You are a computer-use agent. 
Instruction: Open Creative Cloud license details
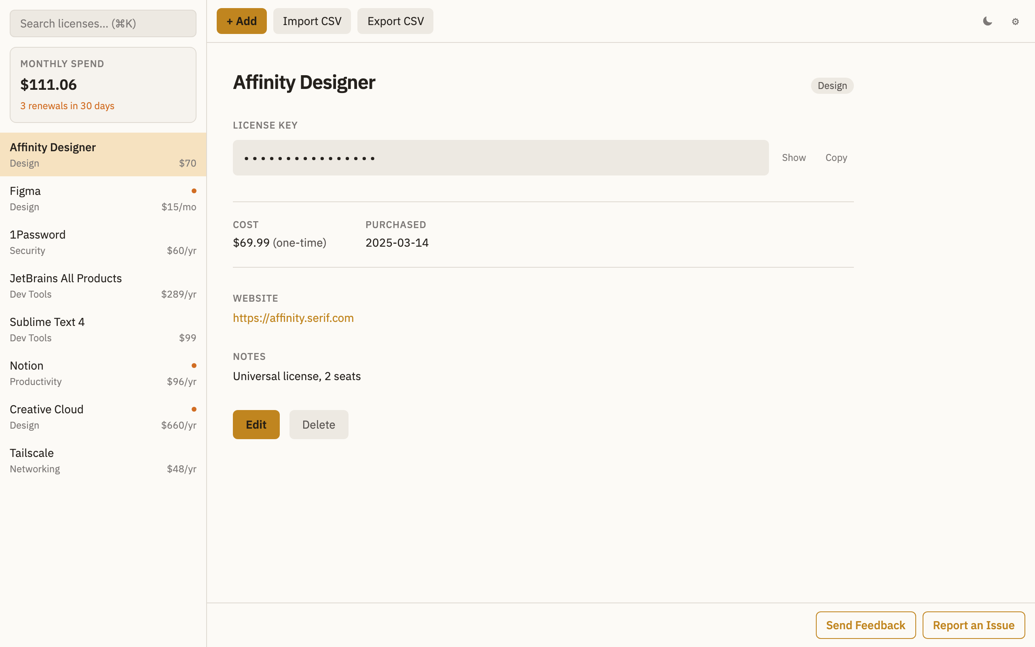click(103, 417)
